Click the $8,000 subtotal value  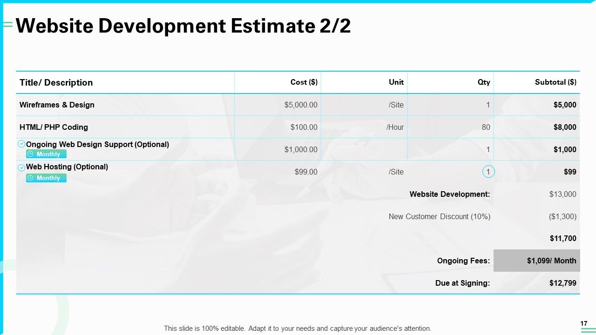point(565,127)
